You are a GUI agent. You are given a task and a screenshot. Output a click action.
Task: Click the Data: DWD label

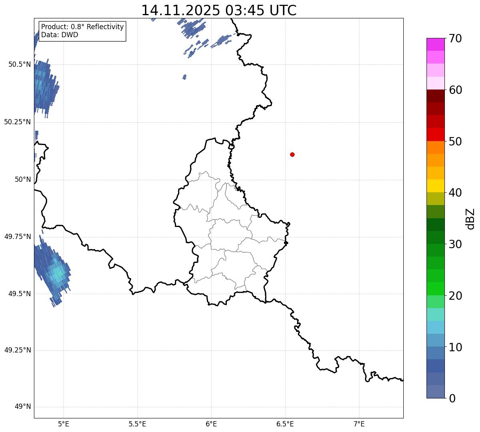(60, 35)
